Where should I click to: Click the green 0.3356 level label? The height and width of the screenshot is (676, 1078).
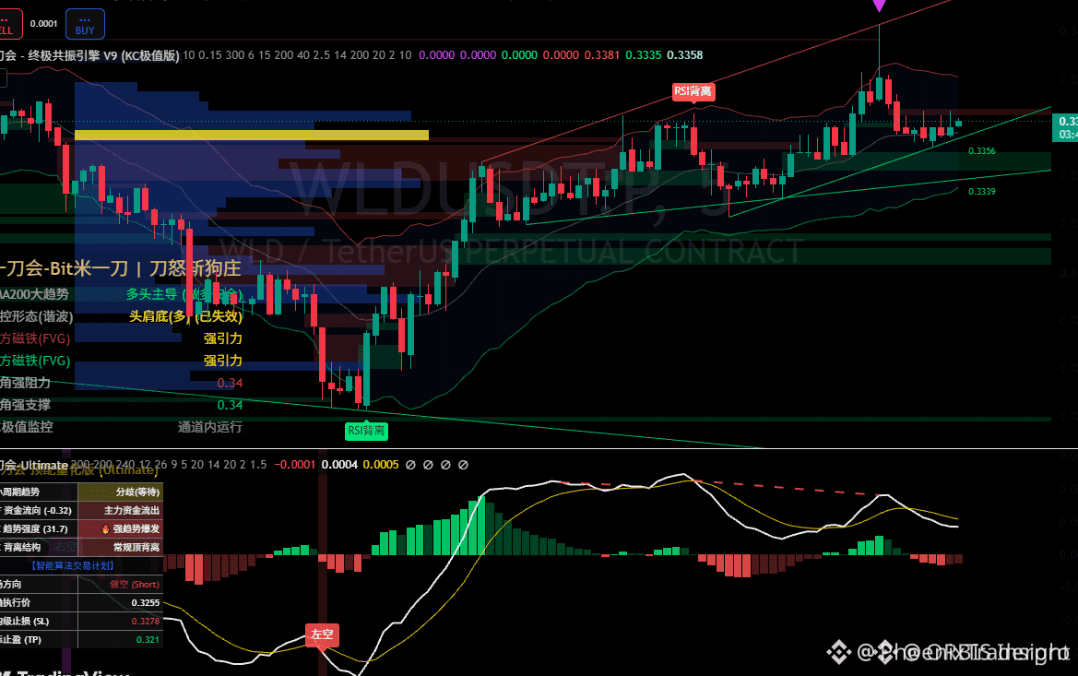981,151
